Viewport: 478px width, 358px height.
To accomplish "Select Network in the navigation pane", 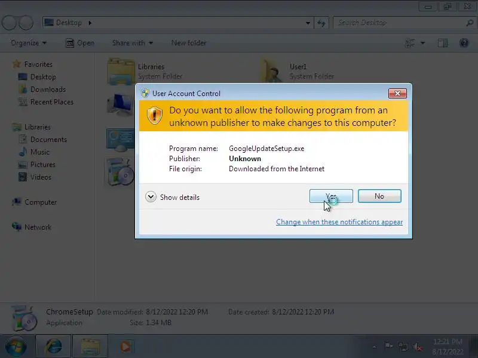I will [x=38, y=227].
